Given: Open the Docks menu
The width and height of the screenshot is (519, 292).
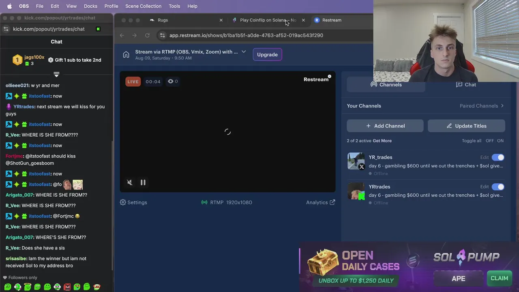Looking at the screenshot, I should [90, 6].
